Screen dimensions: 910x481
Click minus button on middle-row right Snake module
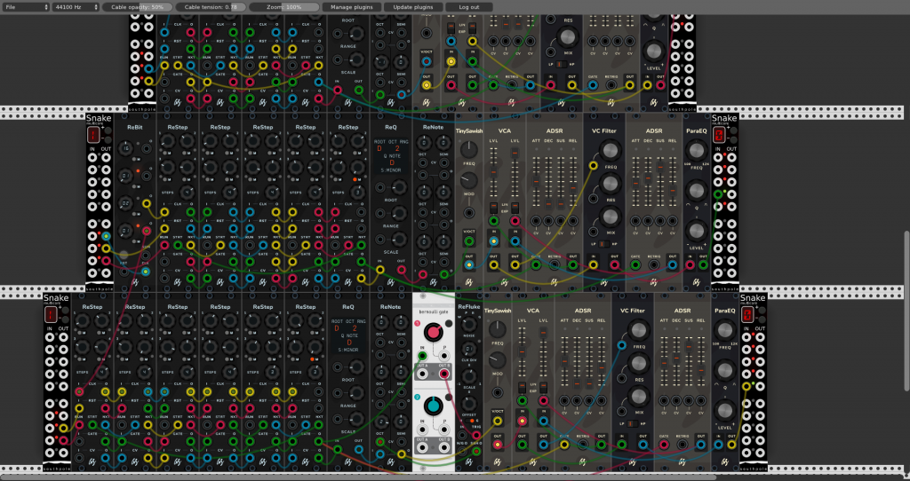tap(733, 140)
